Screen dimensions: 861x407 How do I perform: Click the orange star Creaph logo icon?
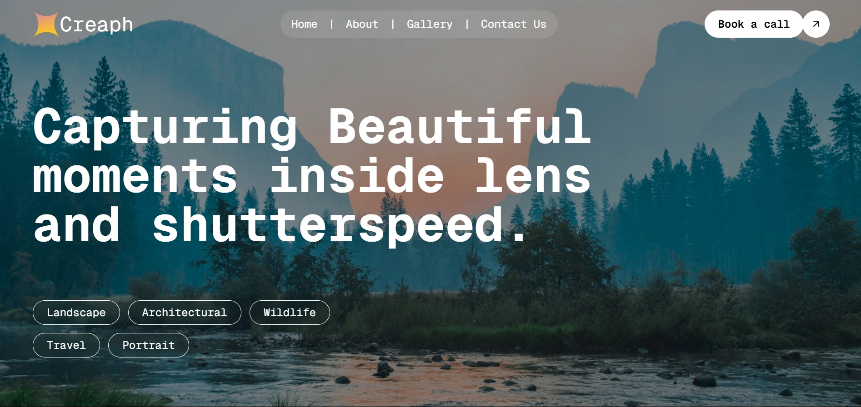click(x=46, y=24)
